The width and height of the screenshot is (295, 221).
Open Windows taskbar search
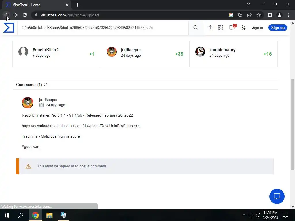[x=21, y=215]
